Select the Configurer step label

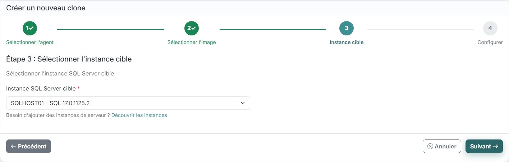pyautogui.click(x=490, y=42)
